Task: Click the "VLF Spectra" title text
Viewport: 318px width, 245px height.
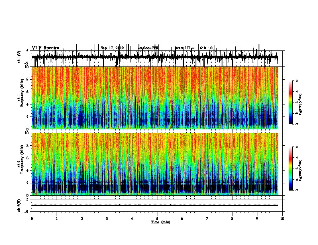Action: pyautogui.click(x=46, y=48)
